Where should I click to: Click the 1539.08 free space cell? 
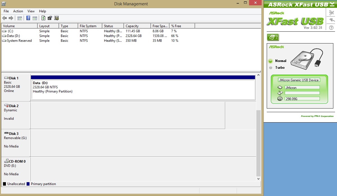160,36
